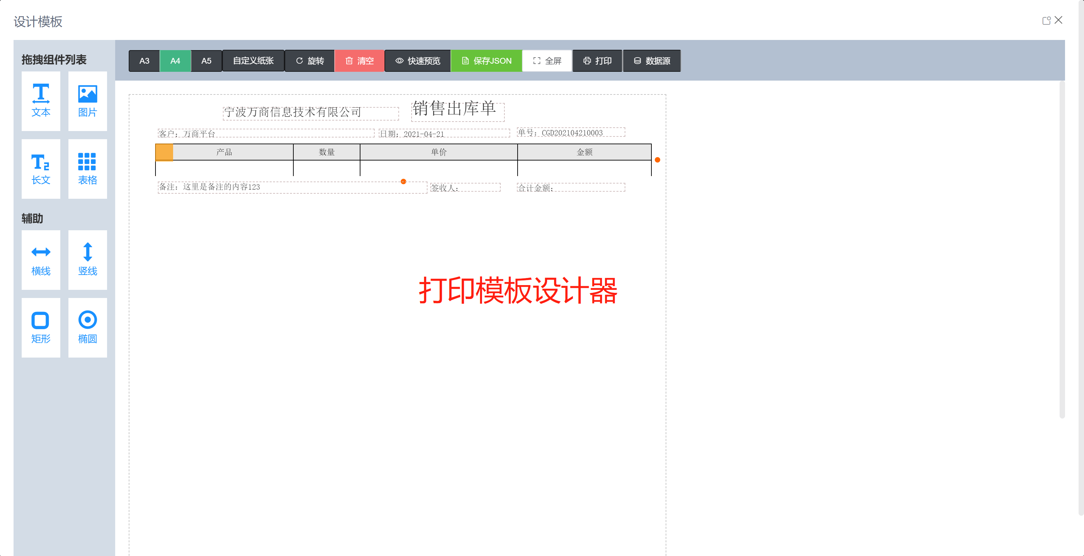Click the red 清空 clear button
The width and height of the screenshot is (1084, 556).
pyautogui.click(x=359, y=61)
